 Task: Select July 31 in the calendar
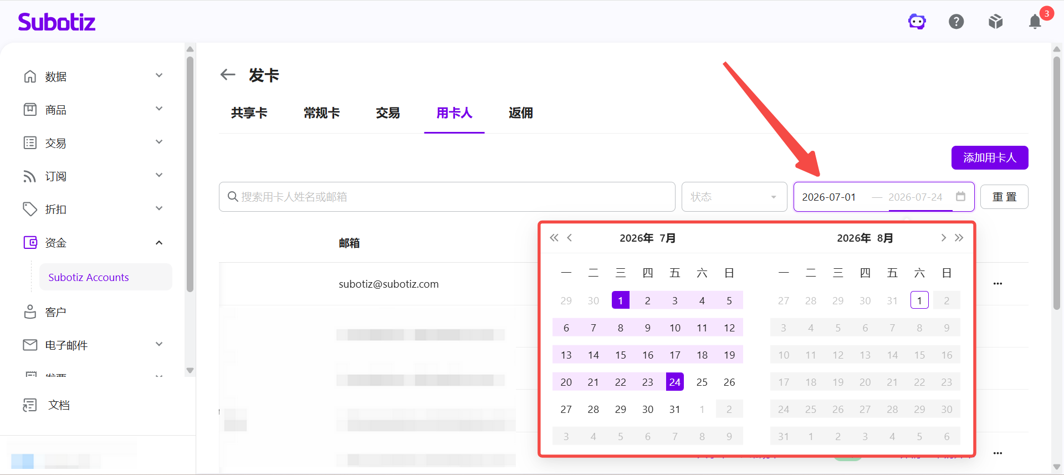coord(675,409)
